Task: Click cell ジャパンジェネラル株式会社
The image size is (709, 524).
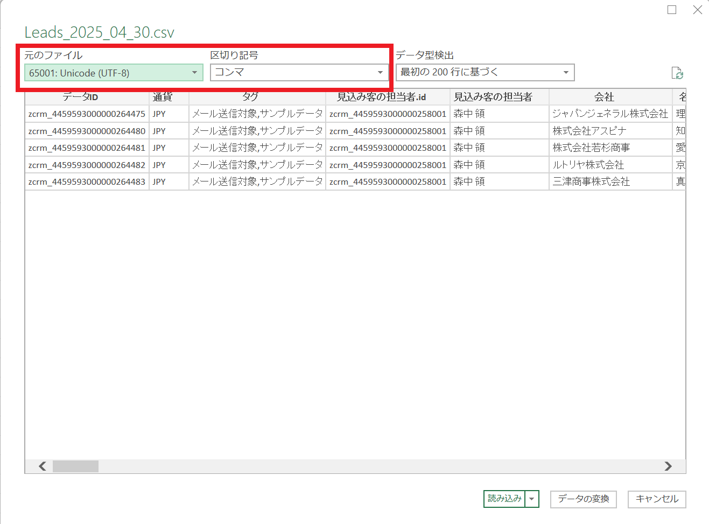Action: click(610, 114)
